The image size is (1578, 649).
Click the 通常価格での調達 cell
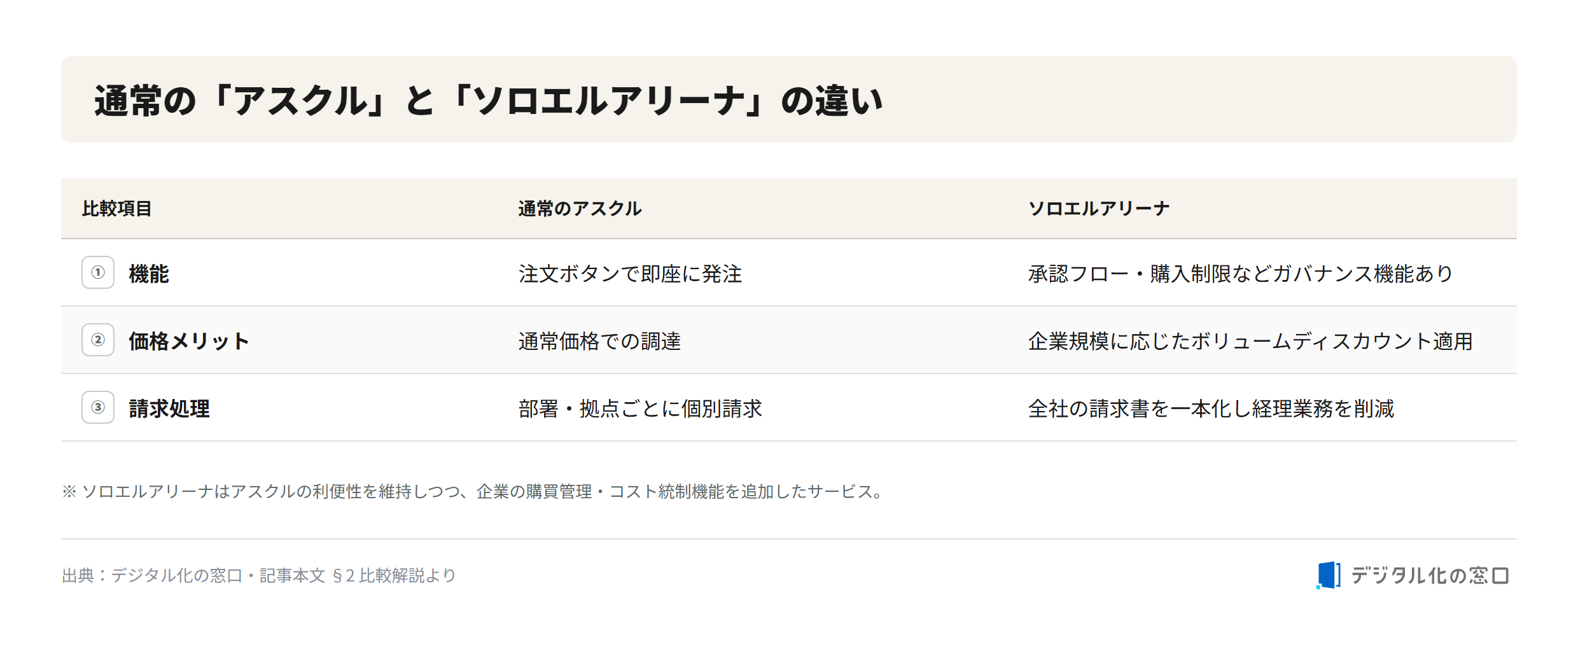[599, 341]
